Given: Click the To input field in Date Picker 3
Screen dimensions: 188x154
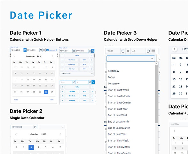Looking at the screenshot, I should 138,51.
